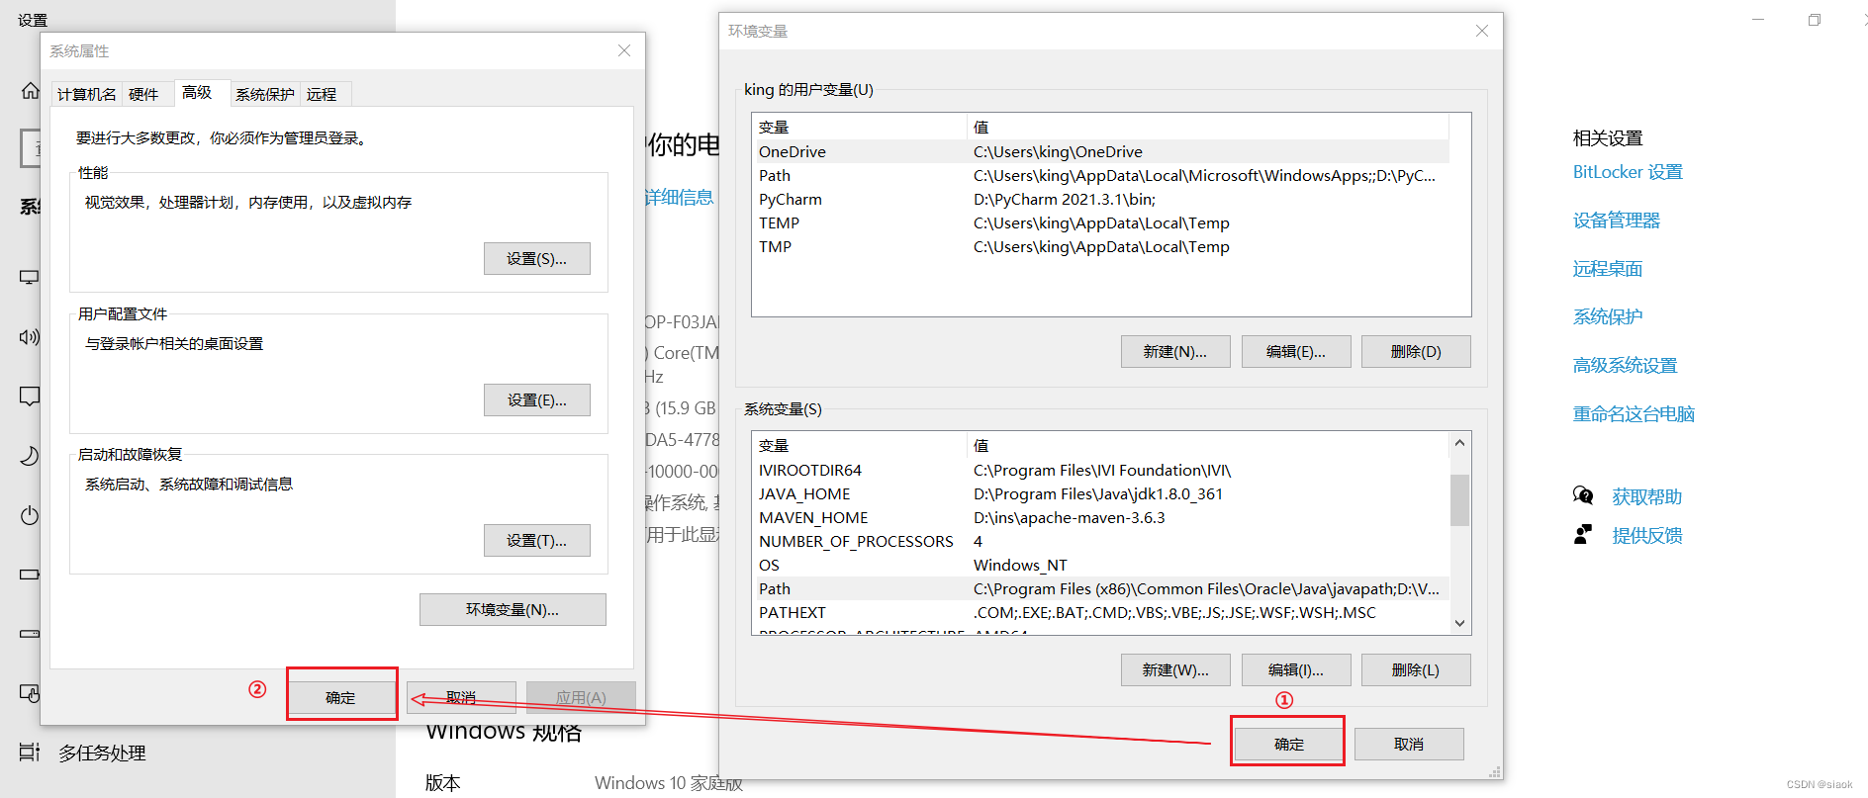Restore the Settings window size
This screenshot has height=798, width=1868.
(x=1814, y=20)
